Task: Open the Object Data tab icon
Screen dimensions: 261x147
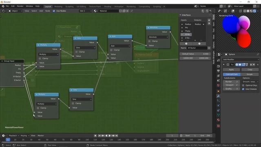Action: pyautogui.click(x=219, y=115)
